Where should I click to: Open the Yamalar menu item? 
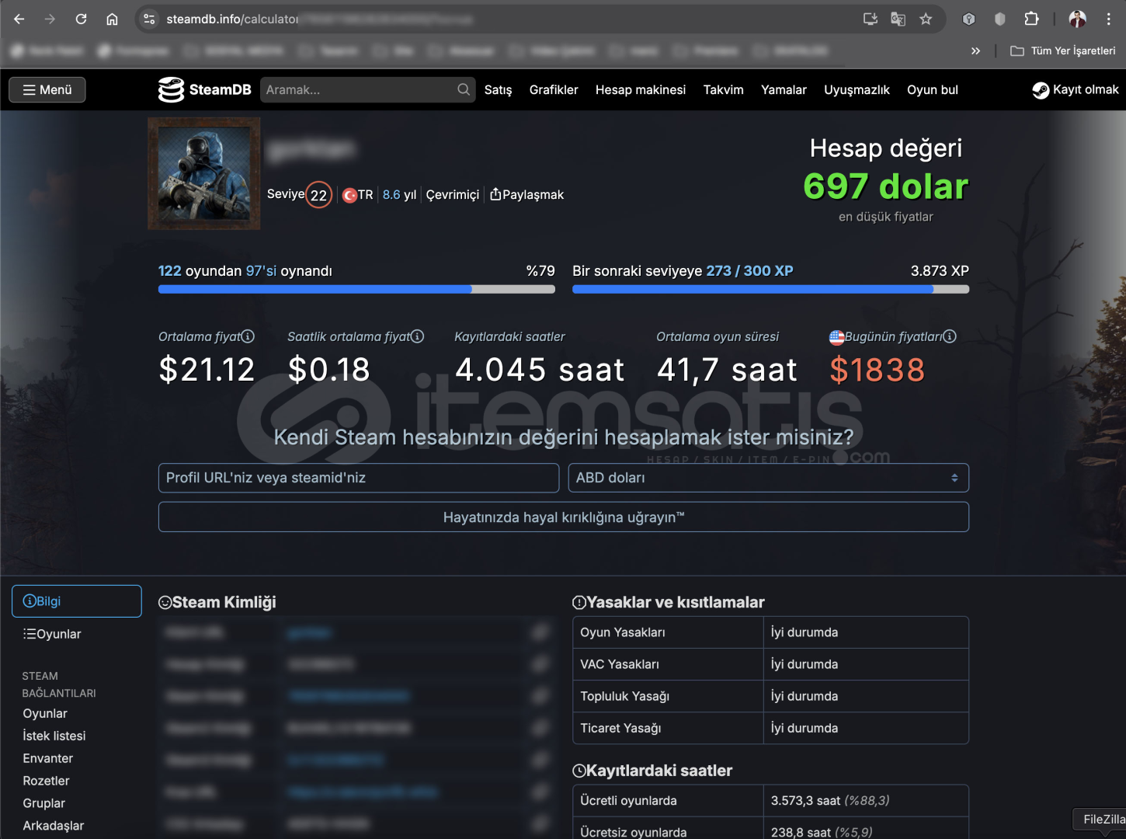tap(784, 90)
